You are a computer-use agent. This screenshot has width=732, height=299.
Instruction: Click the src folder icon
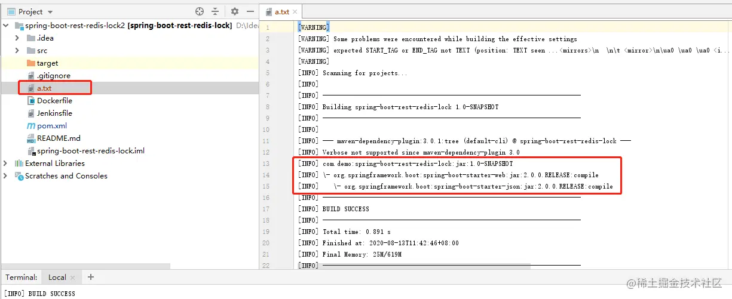(31, 51)
